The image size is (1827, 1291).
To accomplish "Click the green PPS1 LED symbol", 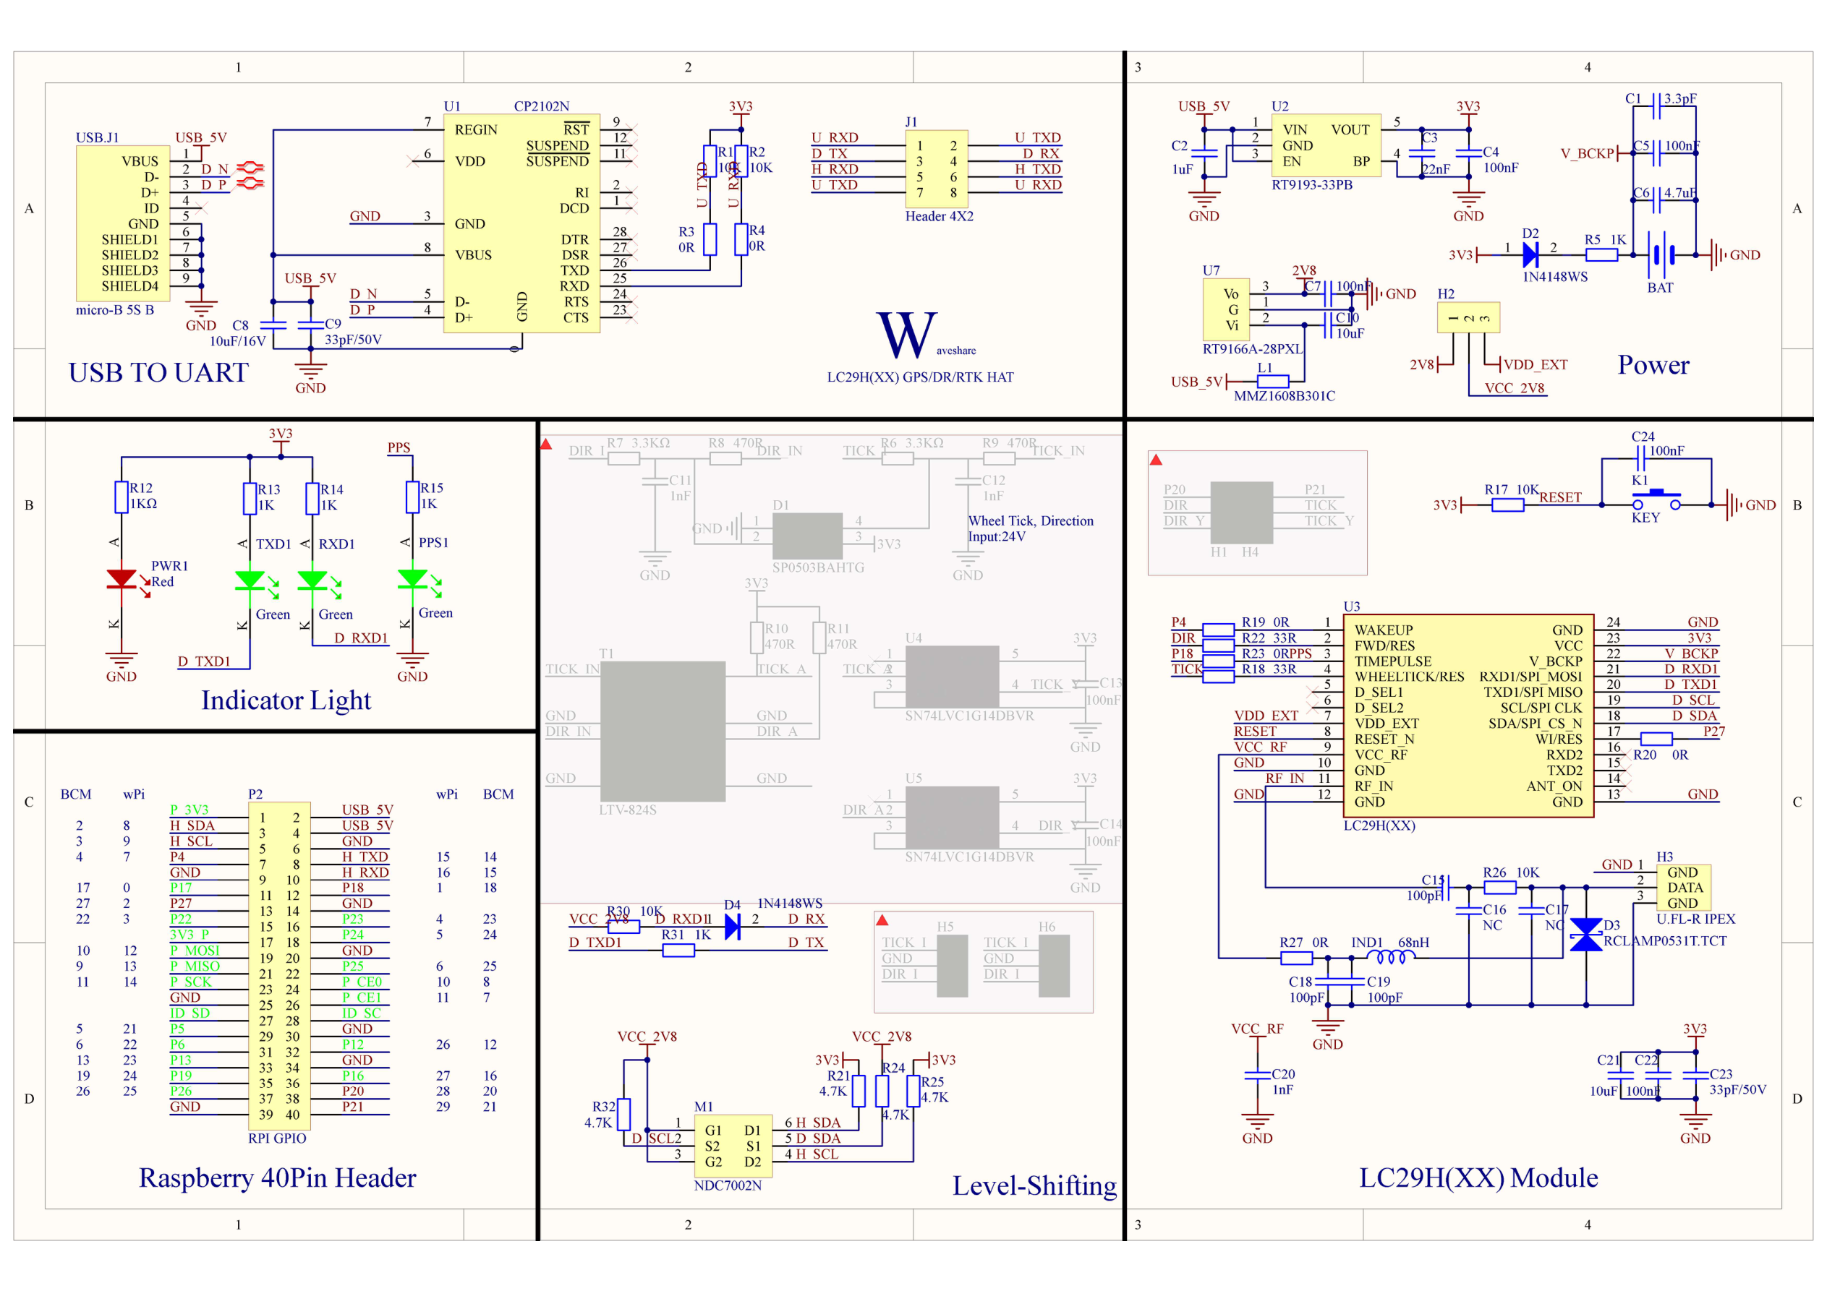I will click(412, 578).
